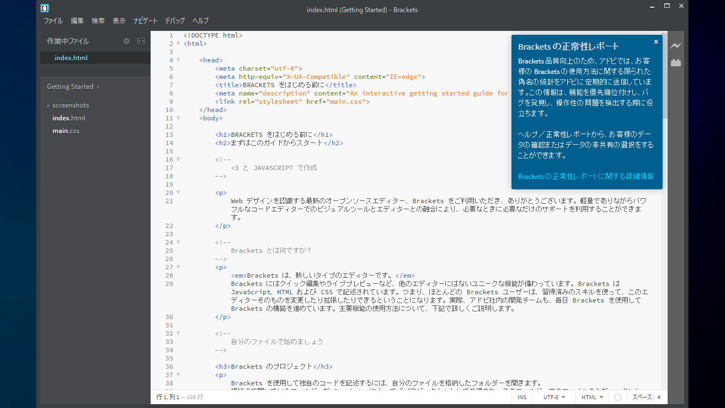The height and width of the screenshot is (408, 725).
Task: Open the 表示 menu
Action: tap(119, 21)
